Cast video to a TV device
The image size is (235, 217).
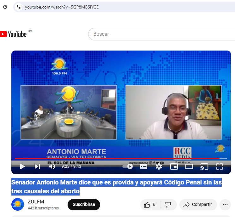click(x=204, y=166)
